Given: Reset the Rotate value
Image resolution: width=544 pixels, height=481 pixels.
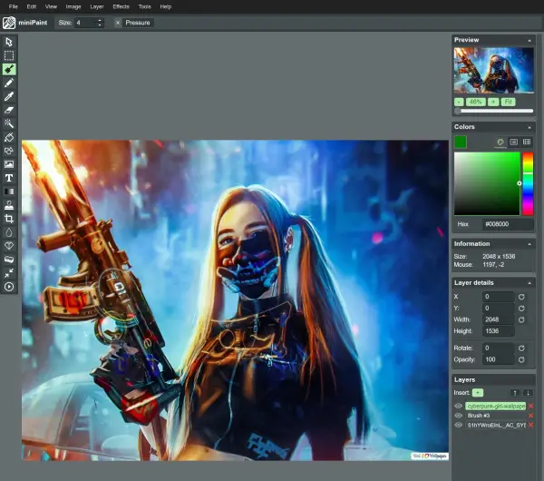Looking at the screenshot, I should (521, 348).
